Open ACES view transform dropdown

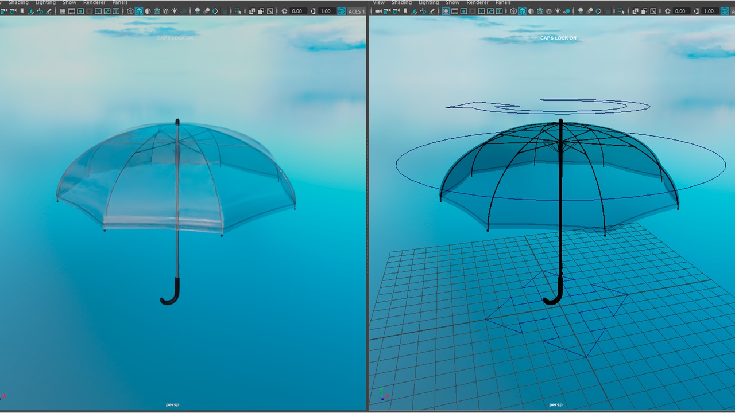pyautogui.click(x=356, y=11)
